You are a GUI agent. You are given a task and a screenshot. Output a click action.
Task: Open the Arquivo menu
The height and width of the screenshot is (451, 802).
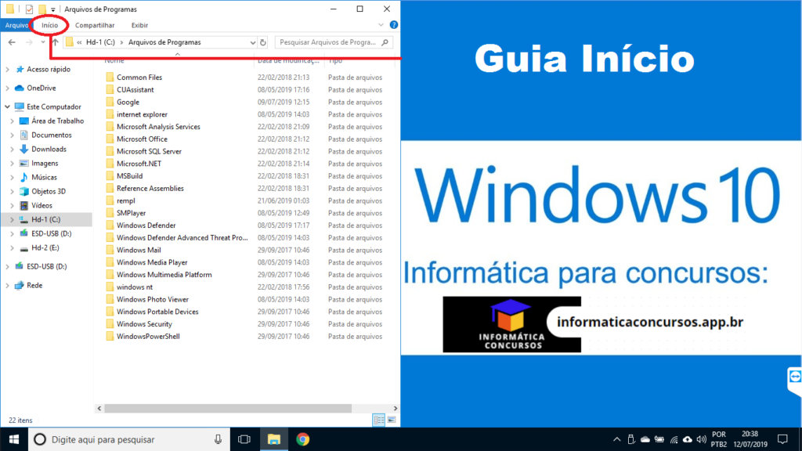16,25
